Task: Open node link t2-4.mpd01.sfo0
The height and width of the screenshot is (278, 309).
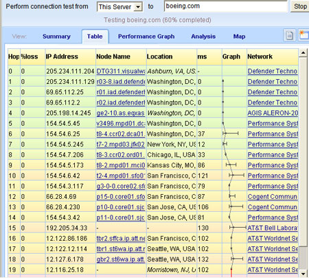Action: click(x=121, y=176)
